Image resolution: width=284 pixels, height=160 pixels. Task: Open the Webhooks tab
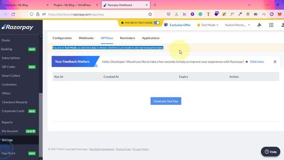(86, 38)
